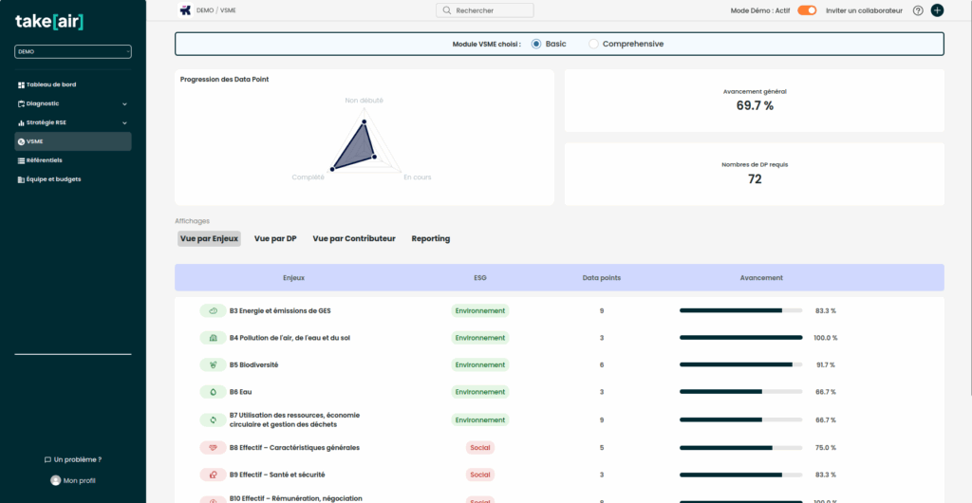Switch to Vue par DP tab
Screen dimensions: 972x503
tap(275, 239)
